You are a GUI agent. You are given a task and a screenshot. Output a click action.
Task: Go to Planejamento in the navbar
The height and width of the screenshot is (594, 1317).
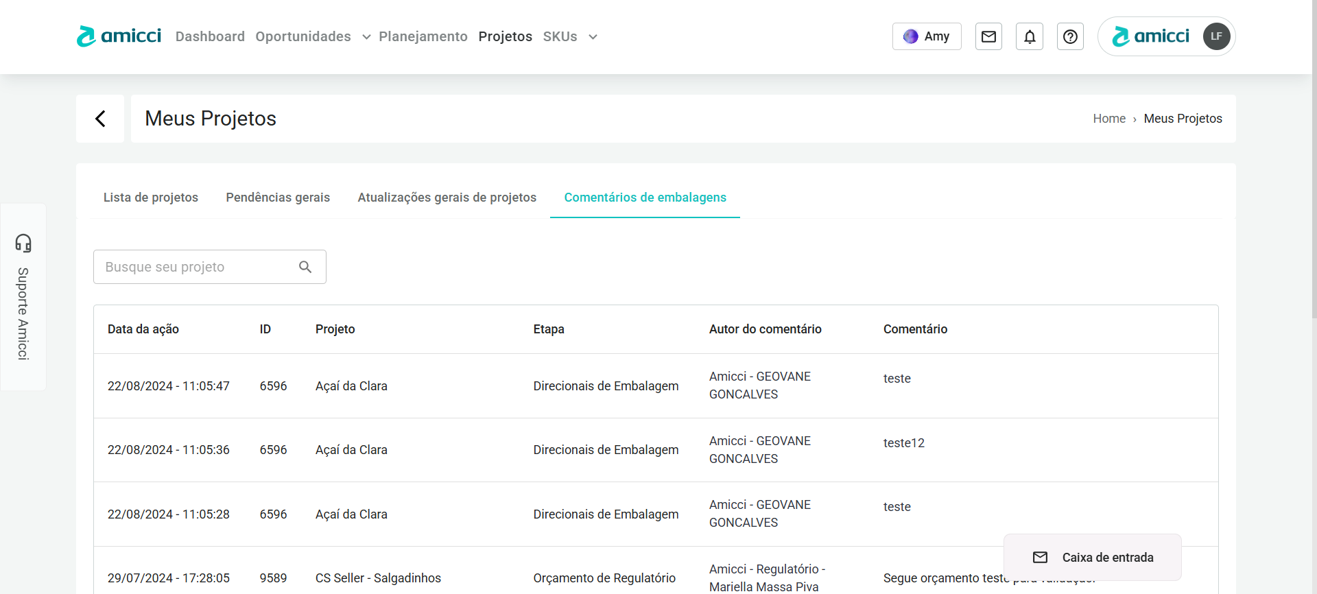(423, 36)
